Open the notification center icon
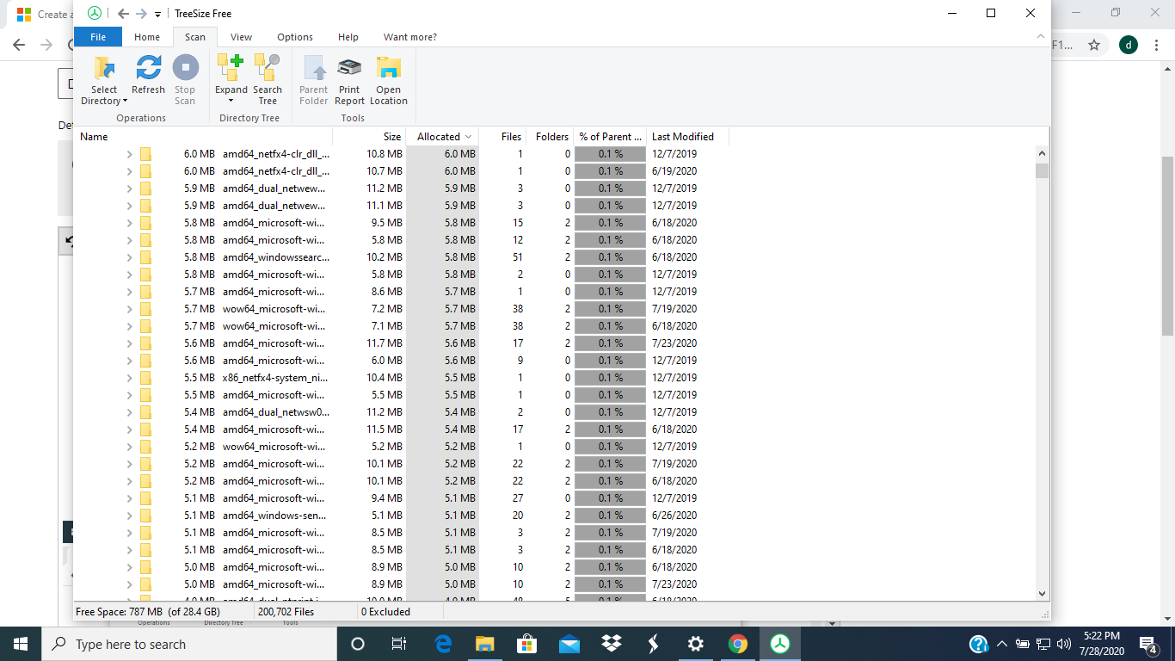The height and width of the screenshot is (661, 1175). tap(1147, 644)
